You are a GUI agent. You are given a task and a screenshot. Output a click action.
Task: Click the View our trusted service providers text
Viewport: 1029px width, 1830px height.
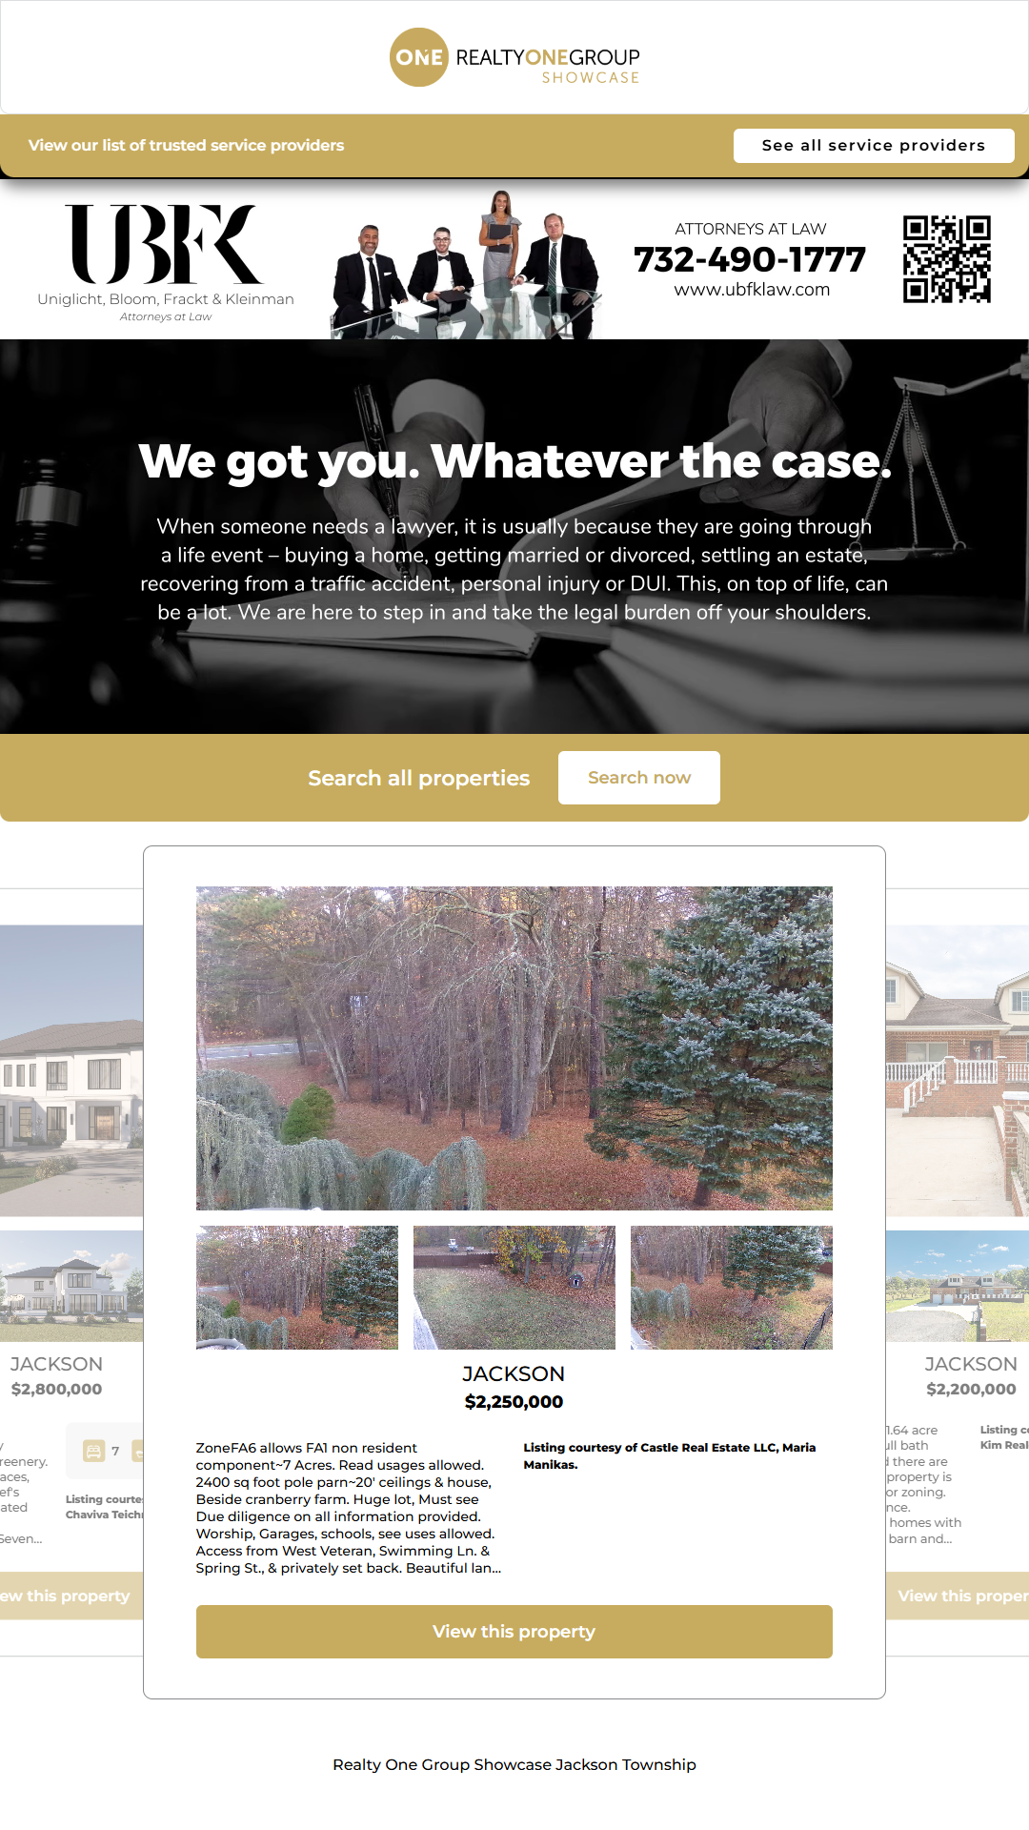(186, 146)
